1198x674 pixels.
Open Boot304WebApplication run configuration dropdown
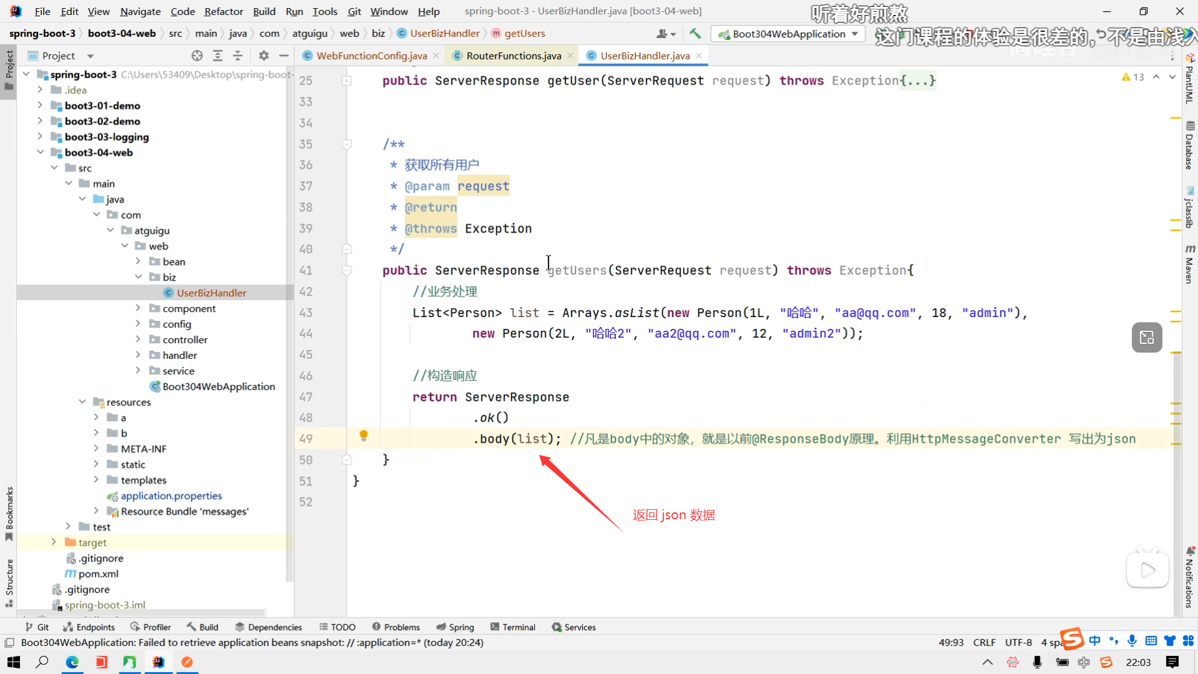(x=789, y=34)
